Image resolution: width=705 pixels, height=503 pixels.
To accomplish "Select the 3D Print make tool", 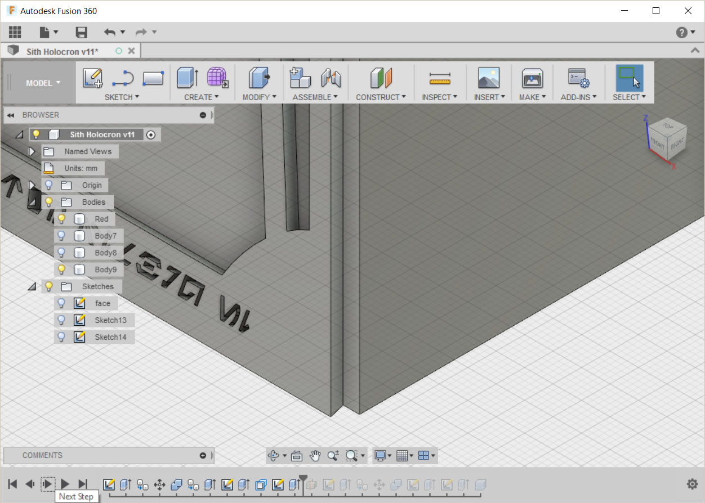I will pyautogui.click(x=532, y=78).
